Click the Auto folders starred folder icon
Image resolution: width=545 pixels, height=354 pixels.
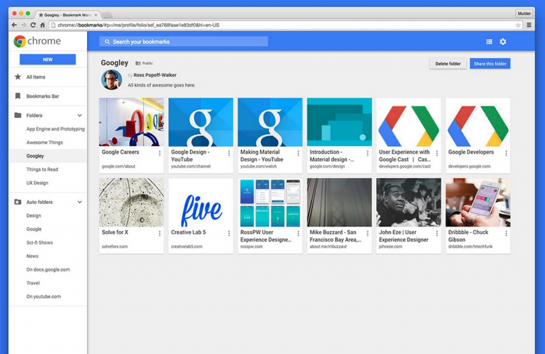tap(18, 202)
